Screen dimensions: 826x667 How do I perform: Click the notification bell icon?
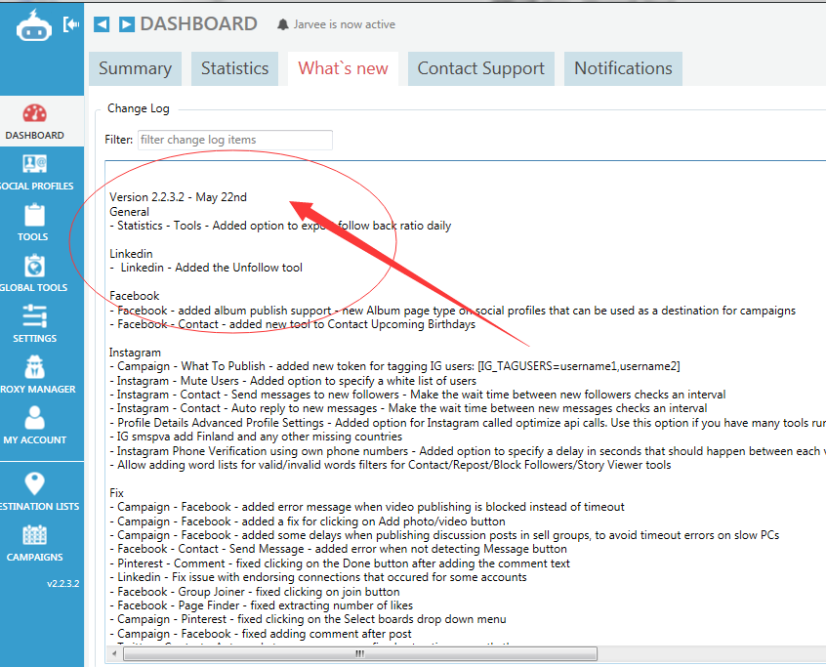283,24
